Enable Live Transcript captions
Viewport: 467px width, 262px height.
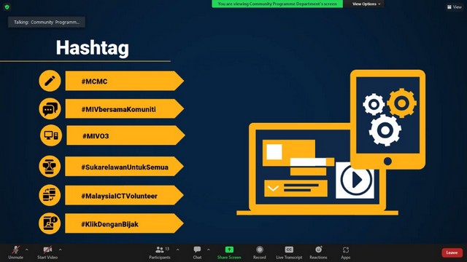pyautogui.click(x=289, y=253)
